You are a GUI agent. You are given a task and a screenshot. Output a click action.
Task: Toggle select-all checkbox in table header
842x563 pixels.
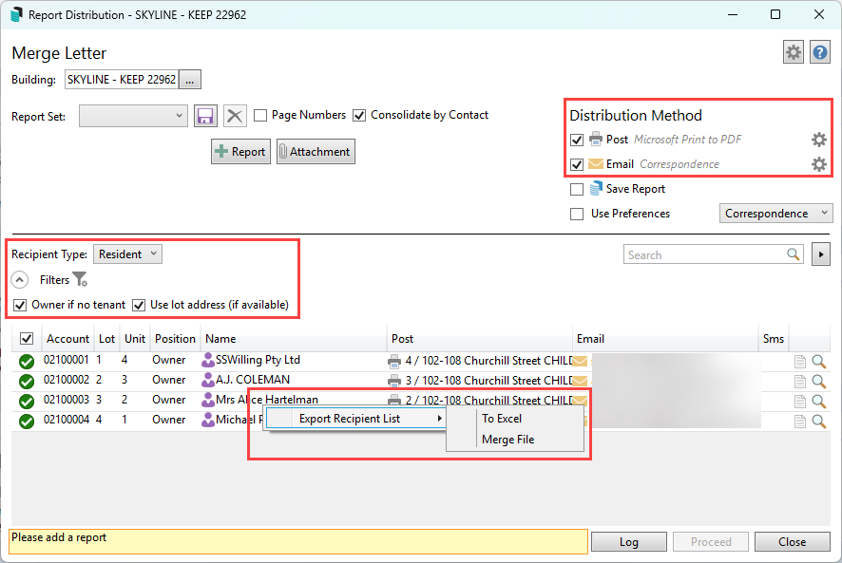coord(27,339)
